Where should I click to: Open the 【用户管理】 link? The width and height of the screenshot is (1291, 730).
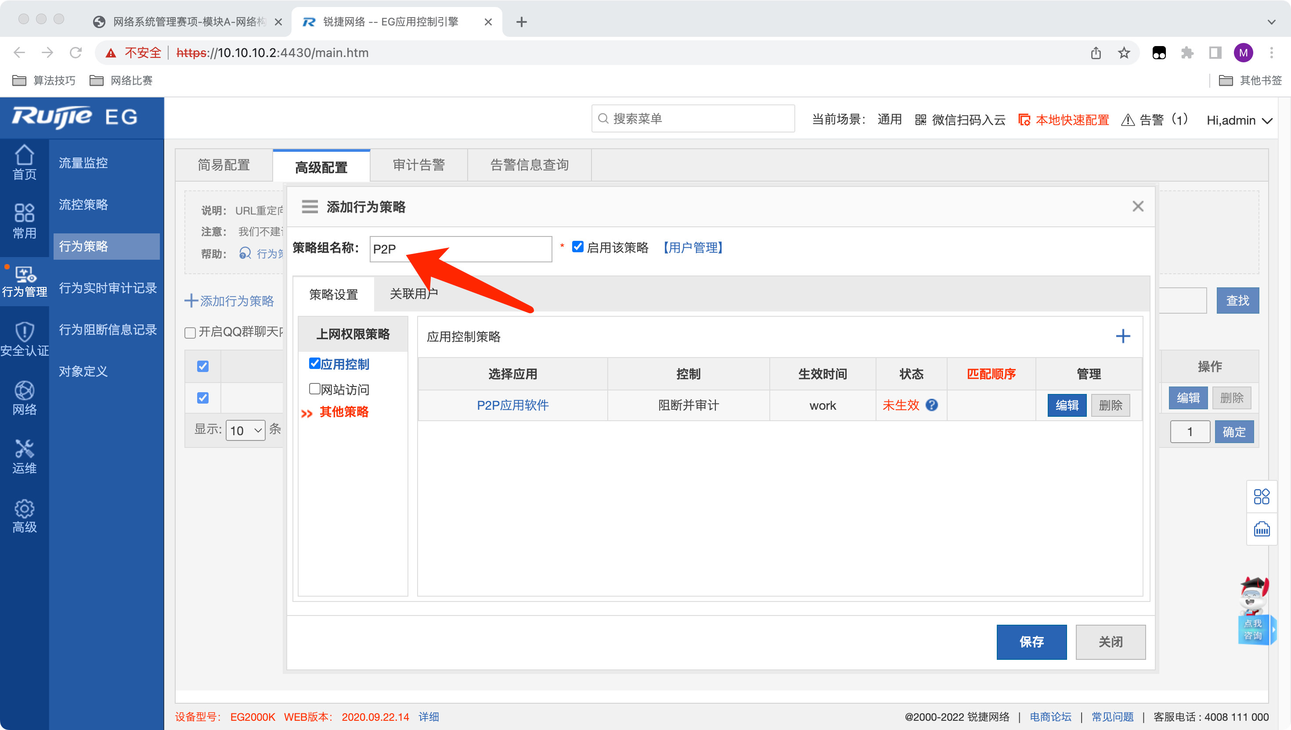click(x=692, y=248)
